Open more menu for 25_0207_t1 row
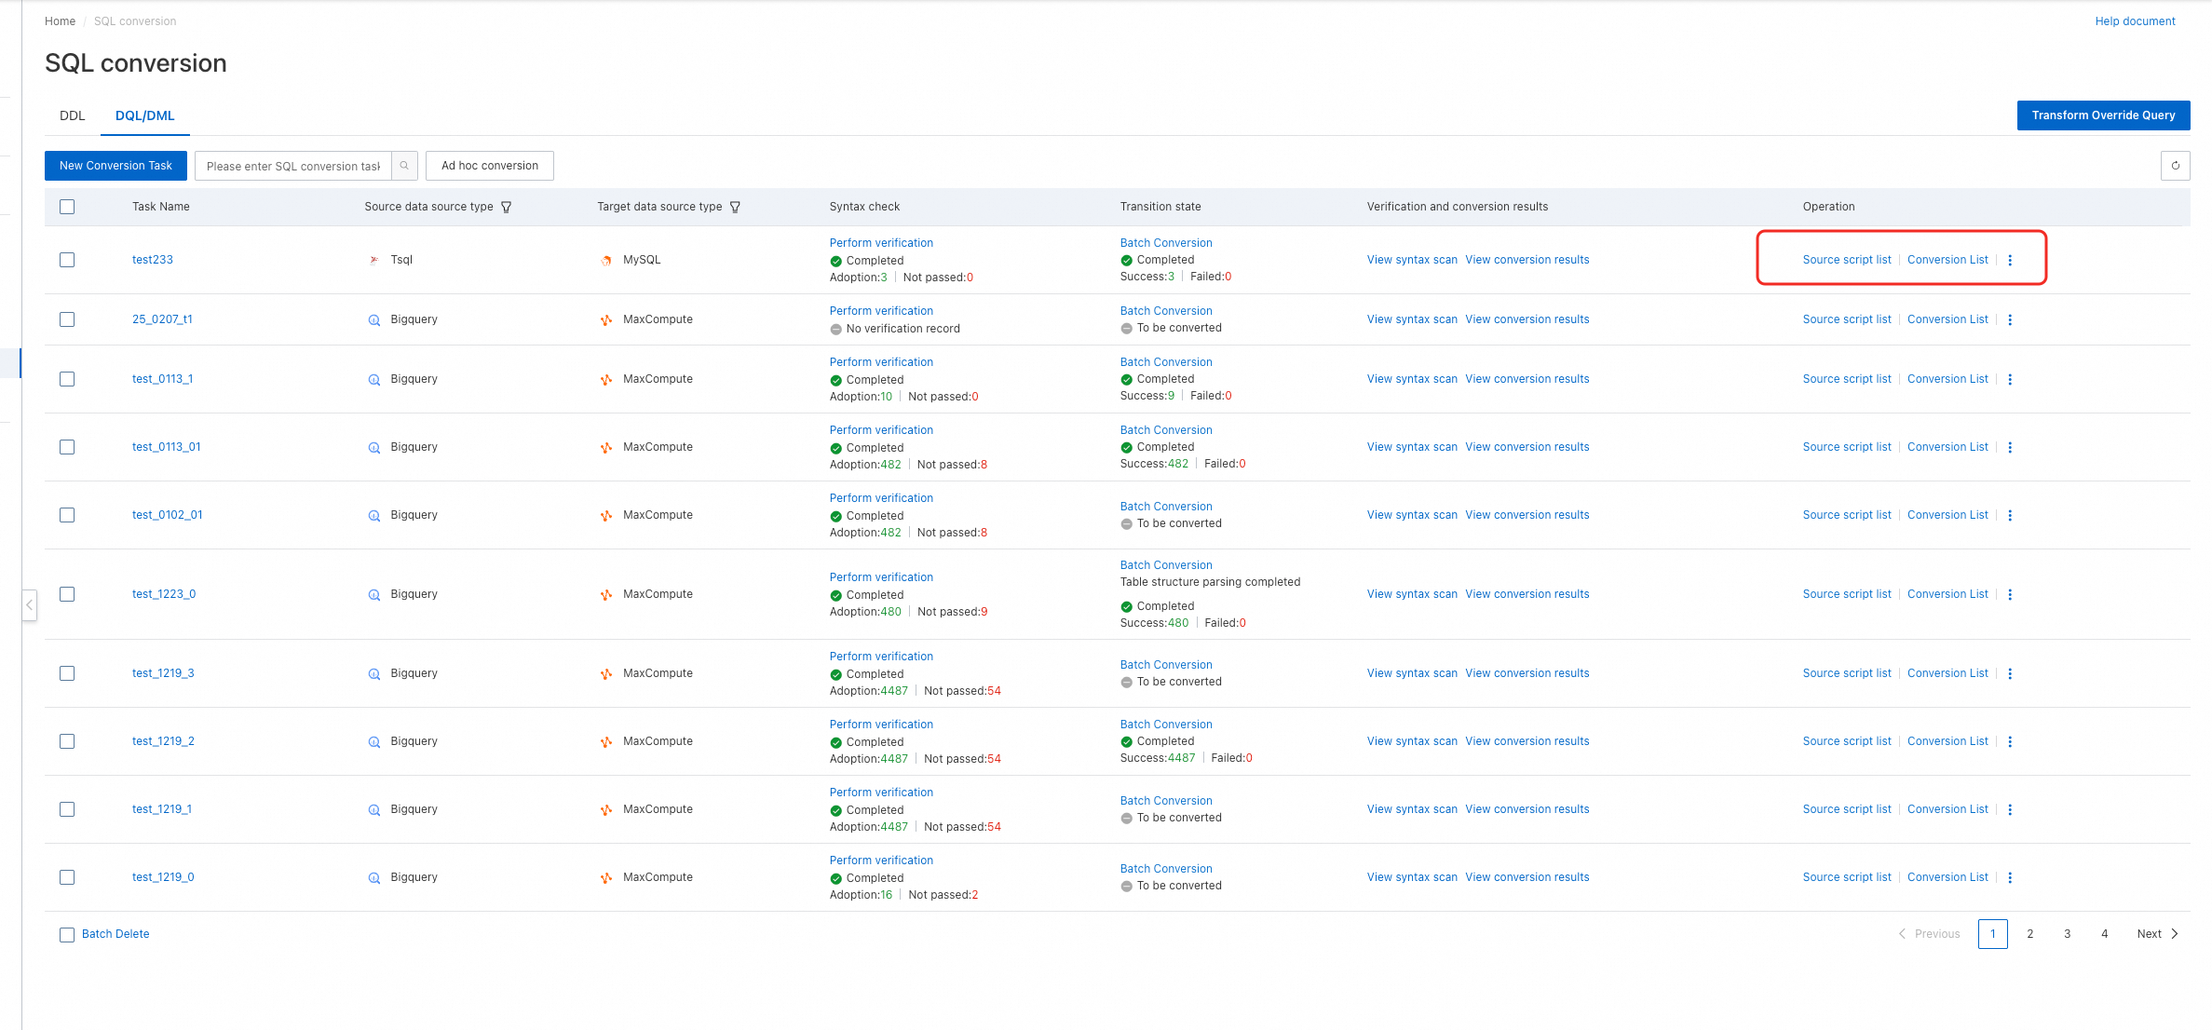The height and width of the screenshot is (1030, 2212). 2010,319
